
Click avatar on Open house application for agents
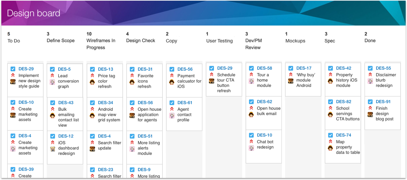(x=132, y=115)
